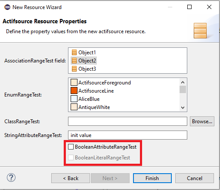Click the StringAttributeRangeTest init value field
Viewport: 220px width, 190px height.
127,135
